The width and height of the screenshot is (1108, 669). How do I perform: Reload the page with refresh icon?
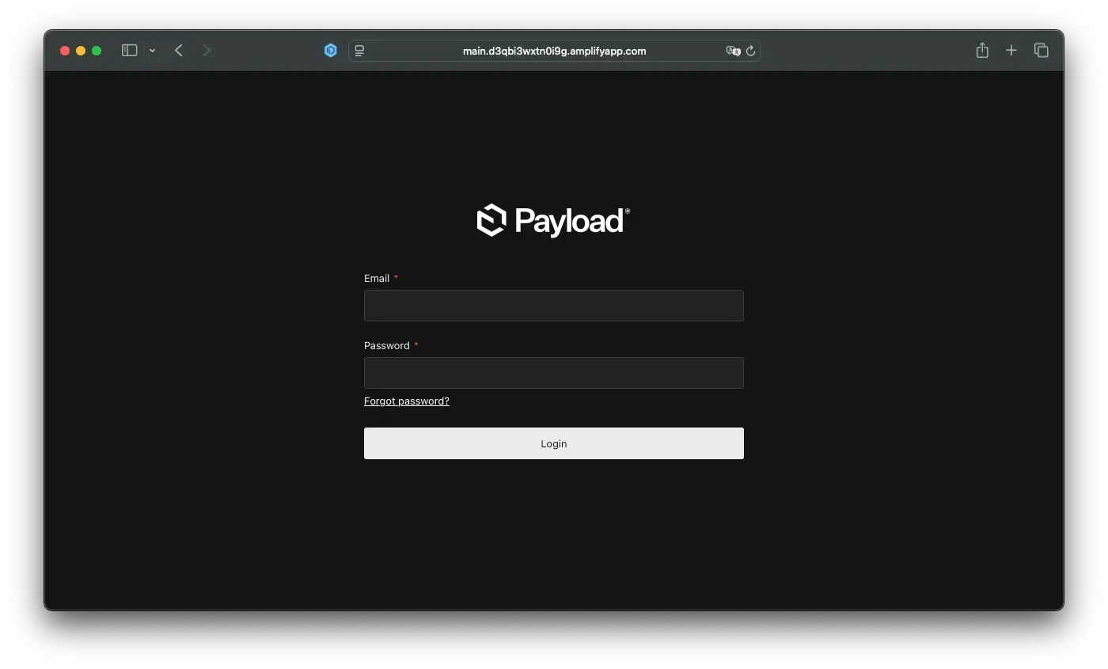[751, 51]
